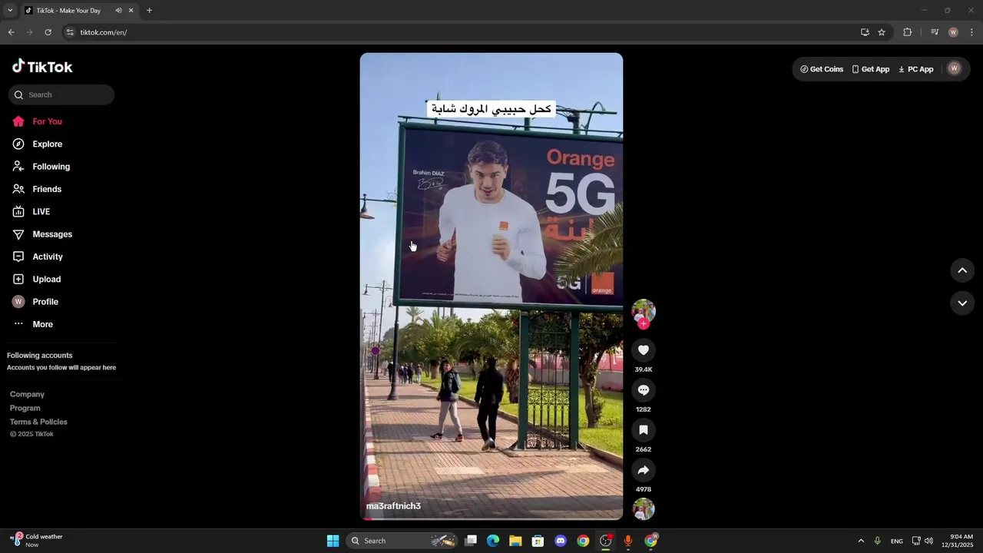Click the 1282 comments count
983x553 pixels.
[644, 409]
